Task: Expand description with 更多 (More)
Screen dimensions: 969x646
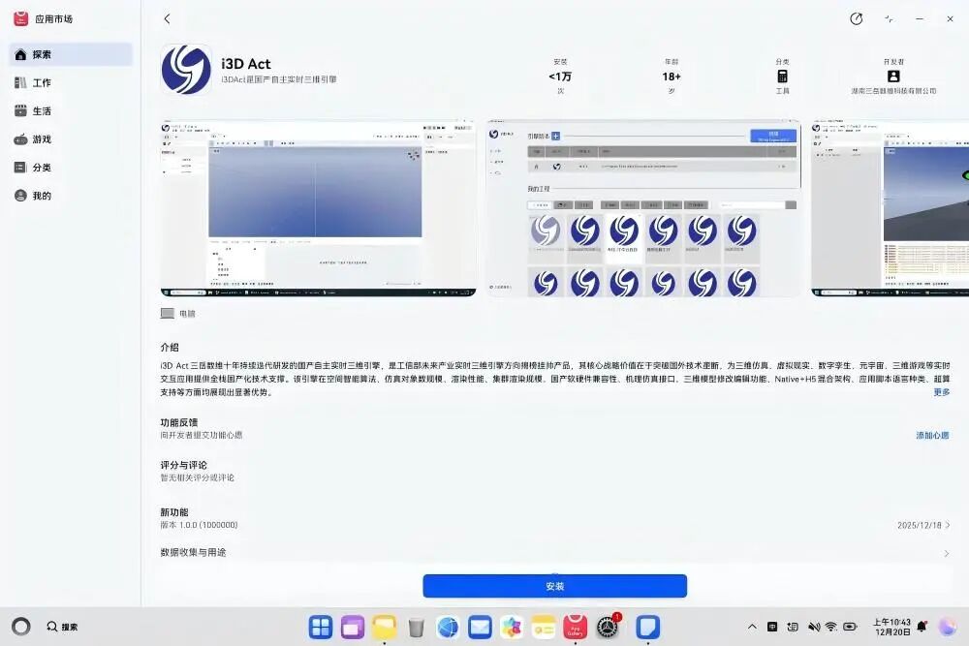Action: [941, 392]
